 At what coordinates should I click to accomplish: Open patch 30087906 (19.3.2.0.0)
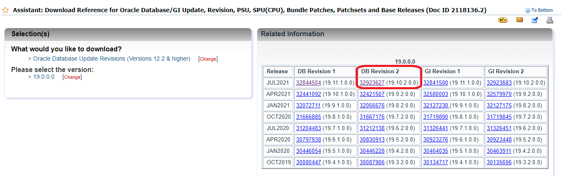click(372, 162)
